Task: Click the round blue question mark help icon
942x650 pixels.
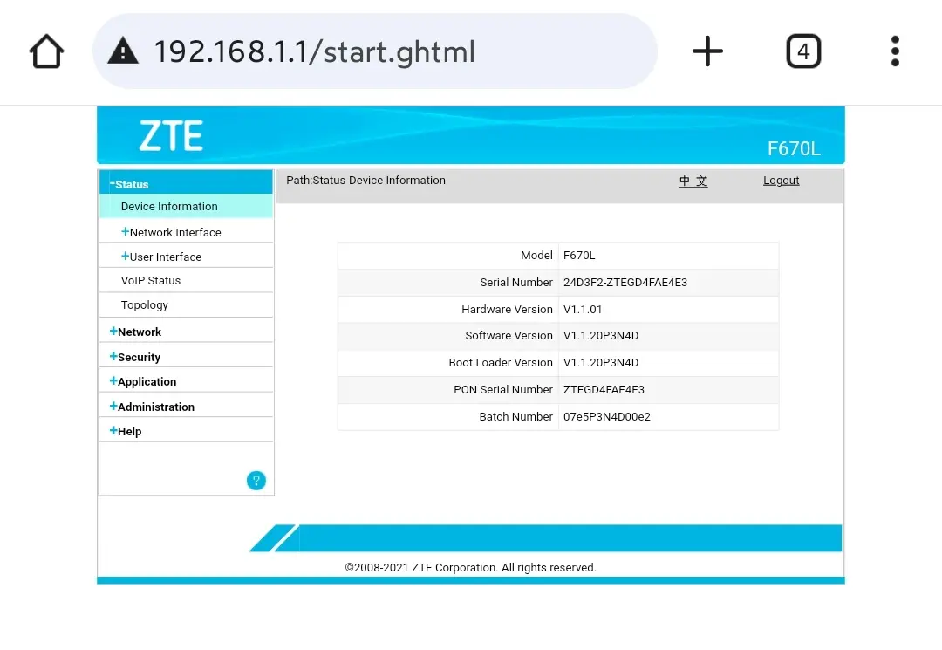Action: 256,481
